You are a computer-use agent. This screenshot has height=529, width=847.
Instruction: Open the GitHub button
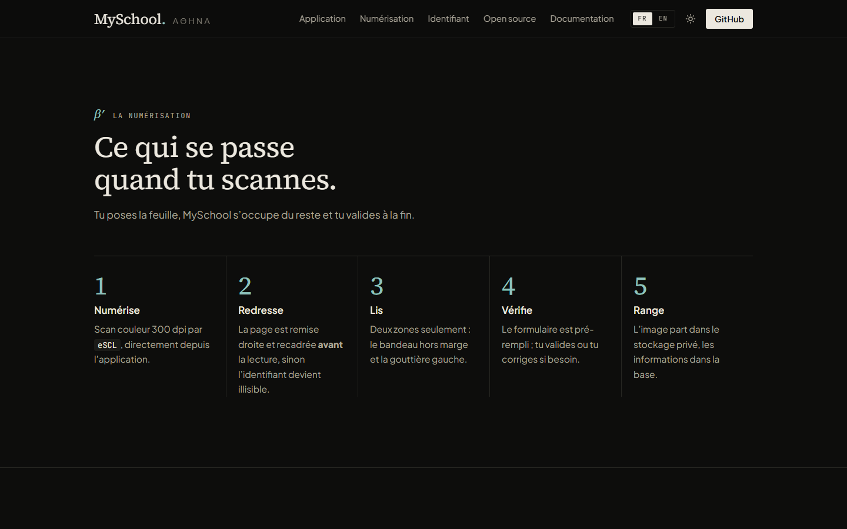729,19
